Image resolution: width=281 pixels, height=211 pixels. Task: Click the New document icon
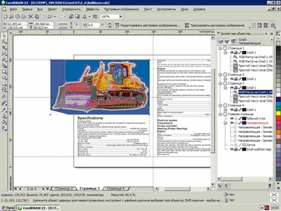tap(5, 17)
